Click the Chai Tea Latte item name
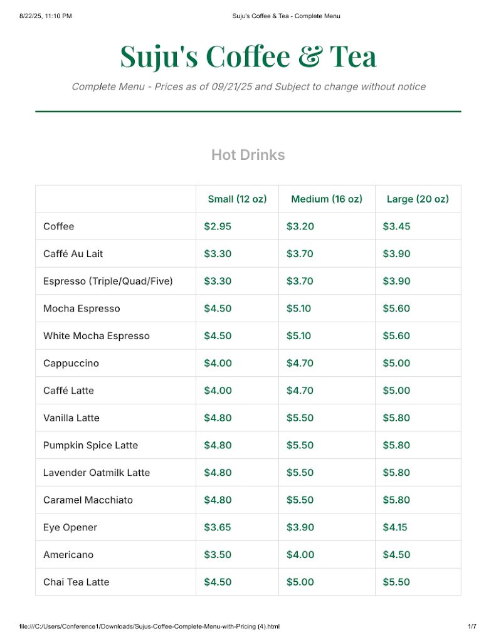Viewport: 496px width, 642px height. [76, 582]
